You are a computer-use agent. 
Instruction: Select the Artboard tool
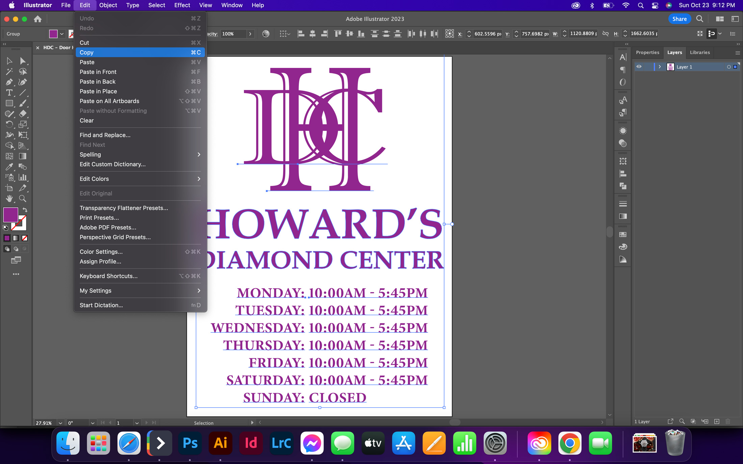9,188
